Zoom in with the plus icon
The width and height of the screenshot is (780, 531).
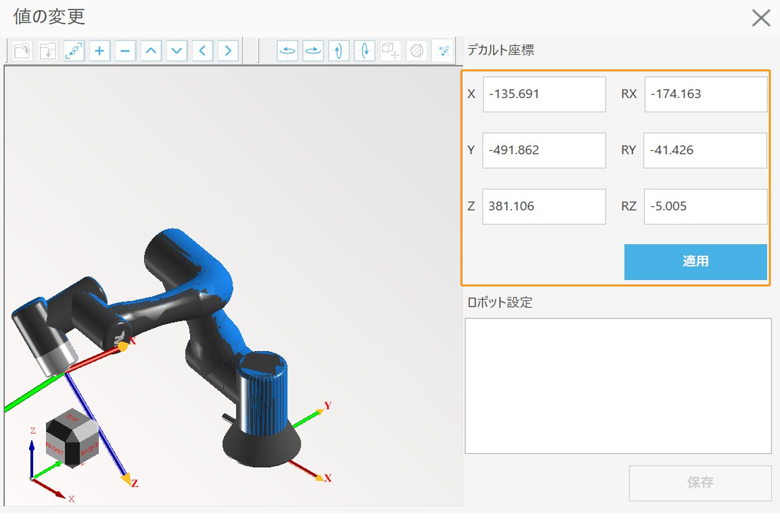[99, 51]
